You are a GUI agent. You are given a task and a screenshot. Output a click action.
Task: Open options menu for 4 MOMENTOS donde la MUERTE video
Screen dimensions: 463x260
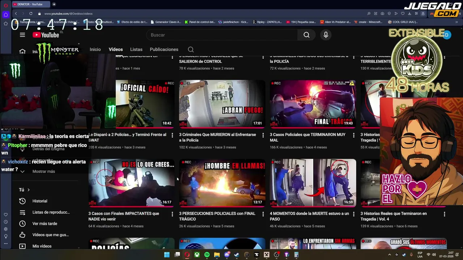point(354,214)
